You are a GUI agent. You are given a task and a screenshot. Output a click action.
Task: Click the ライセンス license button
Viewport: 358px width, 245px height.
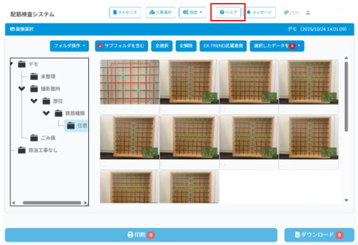pos(125,12)
